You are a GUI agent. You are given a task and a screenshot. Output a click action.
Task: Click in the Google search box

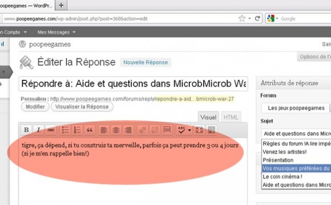coord(306,19)
